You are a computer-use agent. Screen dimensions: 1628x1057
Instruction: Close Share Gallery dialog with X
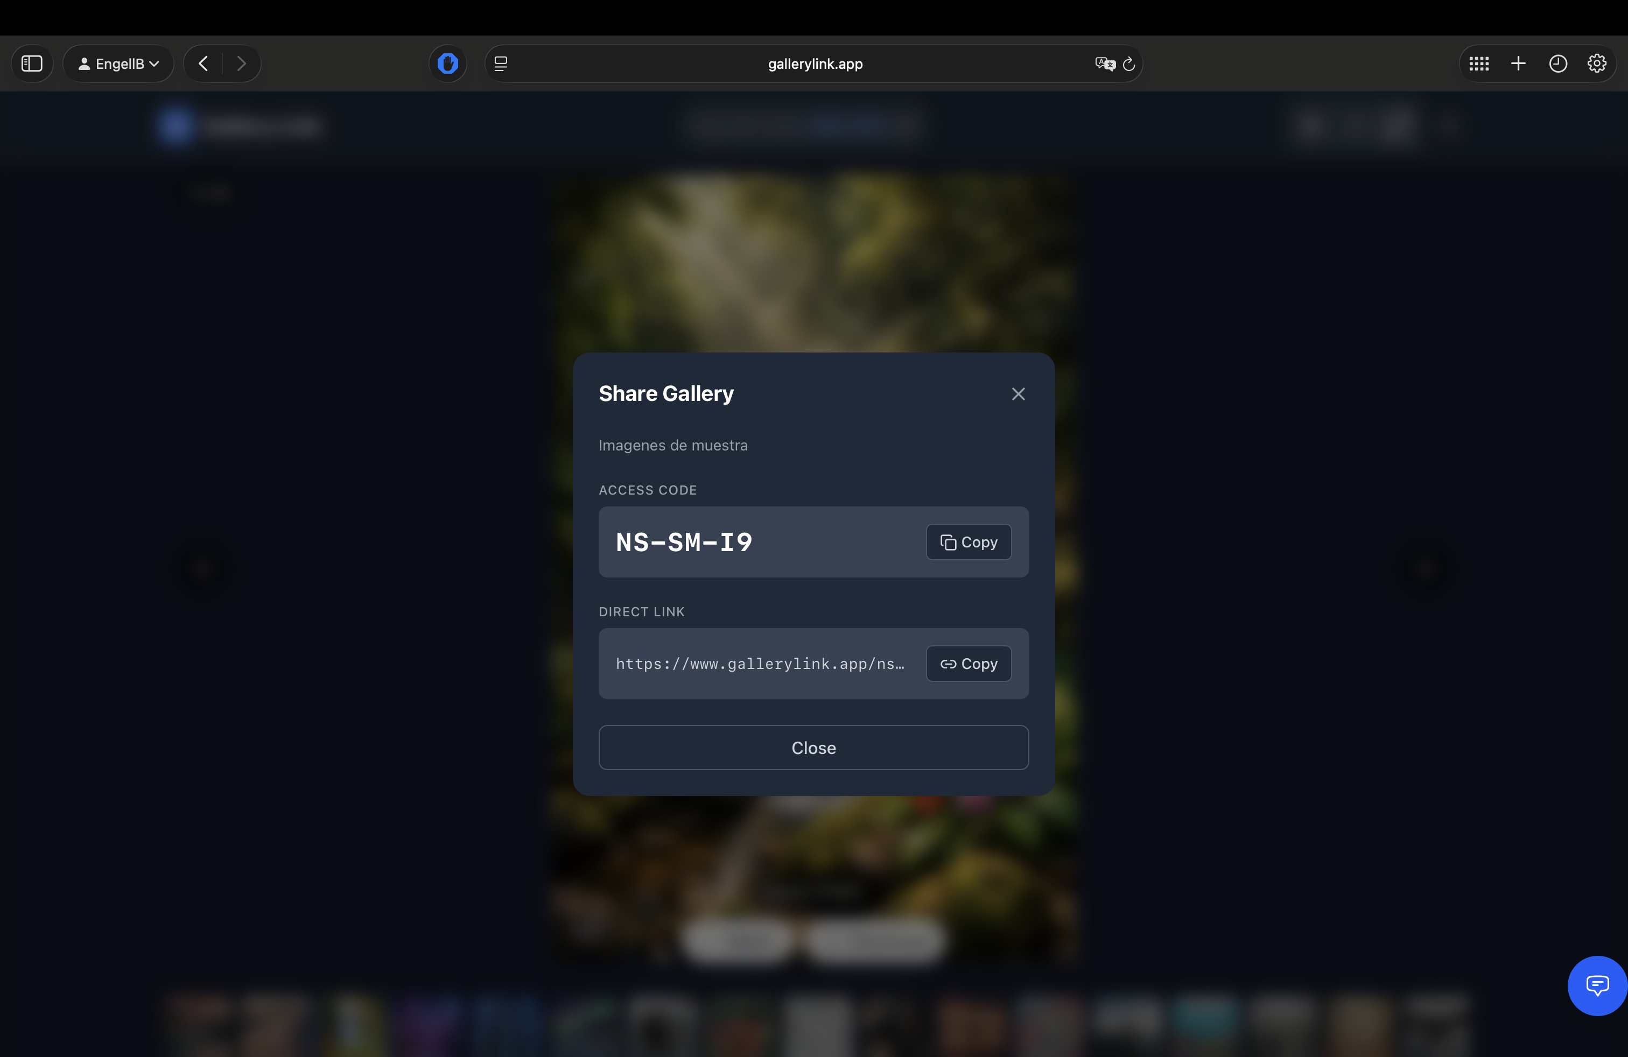(1018, 394)
